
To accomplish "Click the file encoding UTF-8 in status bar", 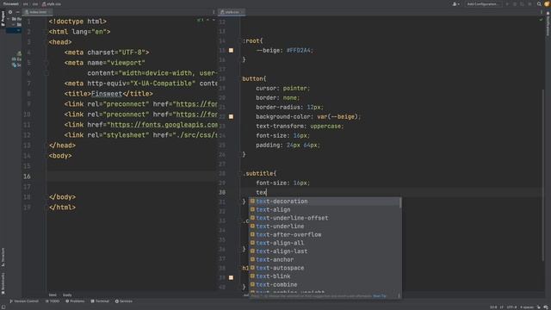I will click(511, 307).
